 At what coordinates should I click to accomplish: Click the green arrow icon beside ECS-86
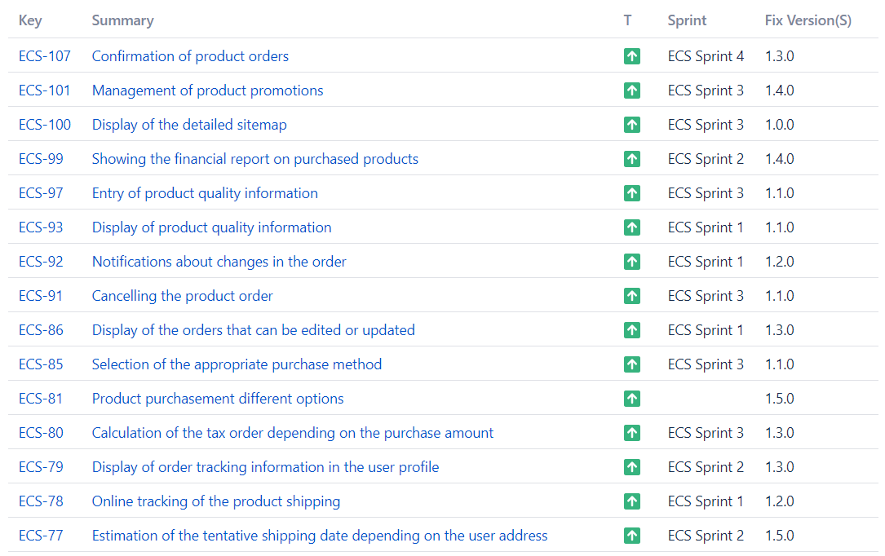(x=631, y=330)
